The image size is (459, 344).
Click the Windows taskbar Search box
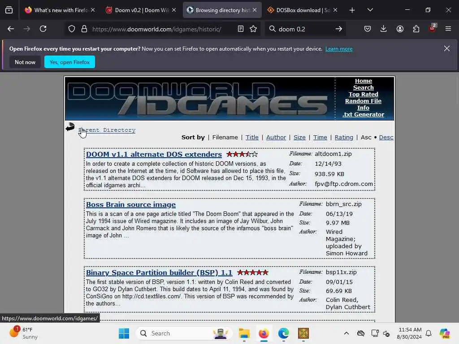pyautogui.click(x=184, y=333)
